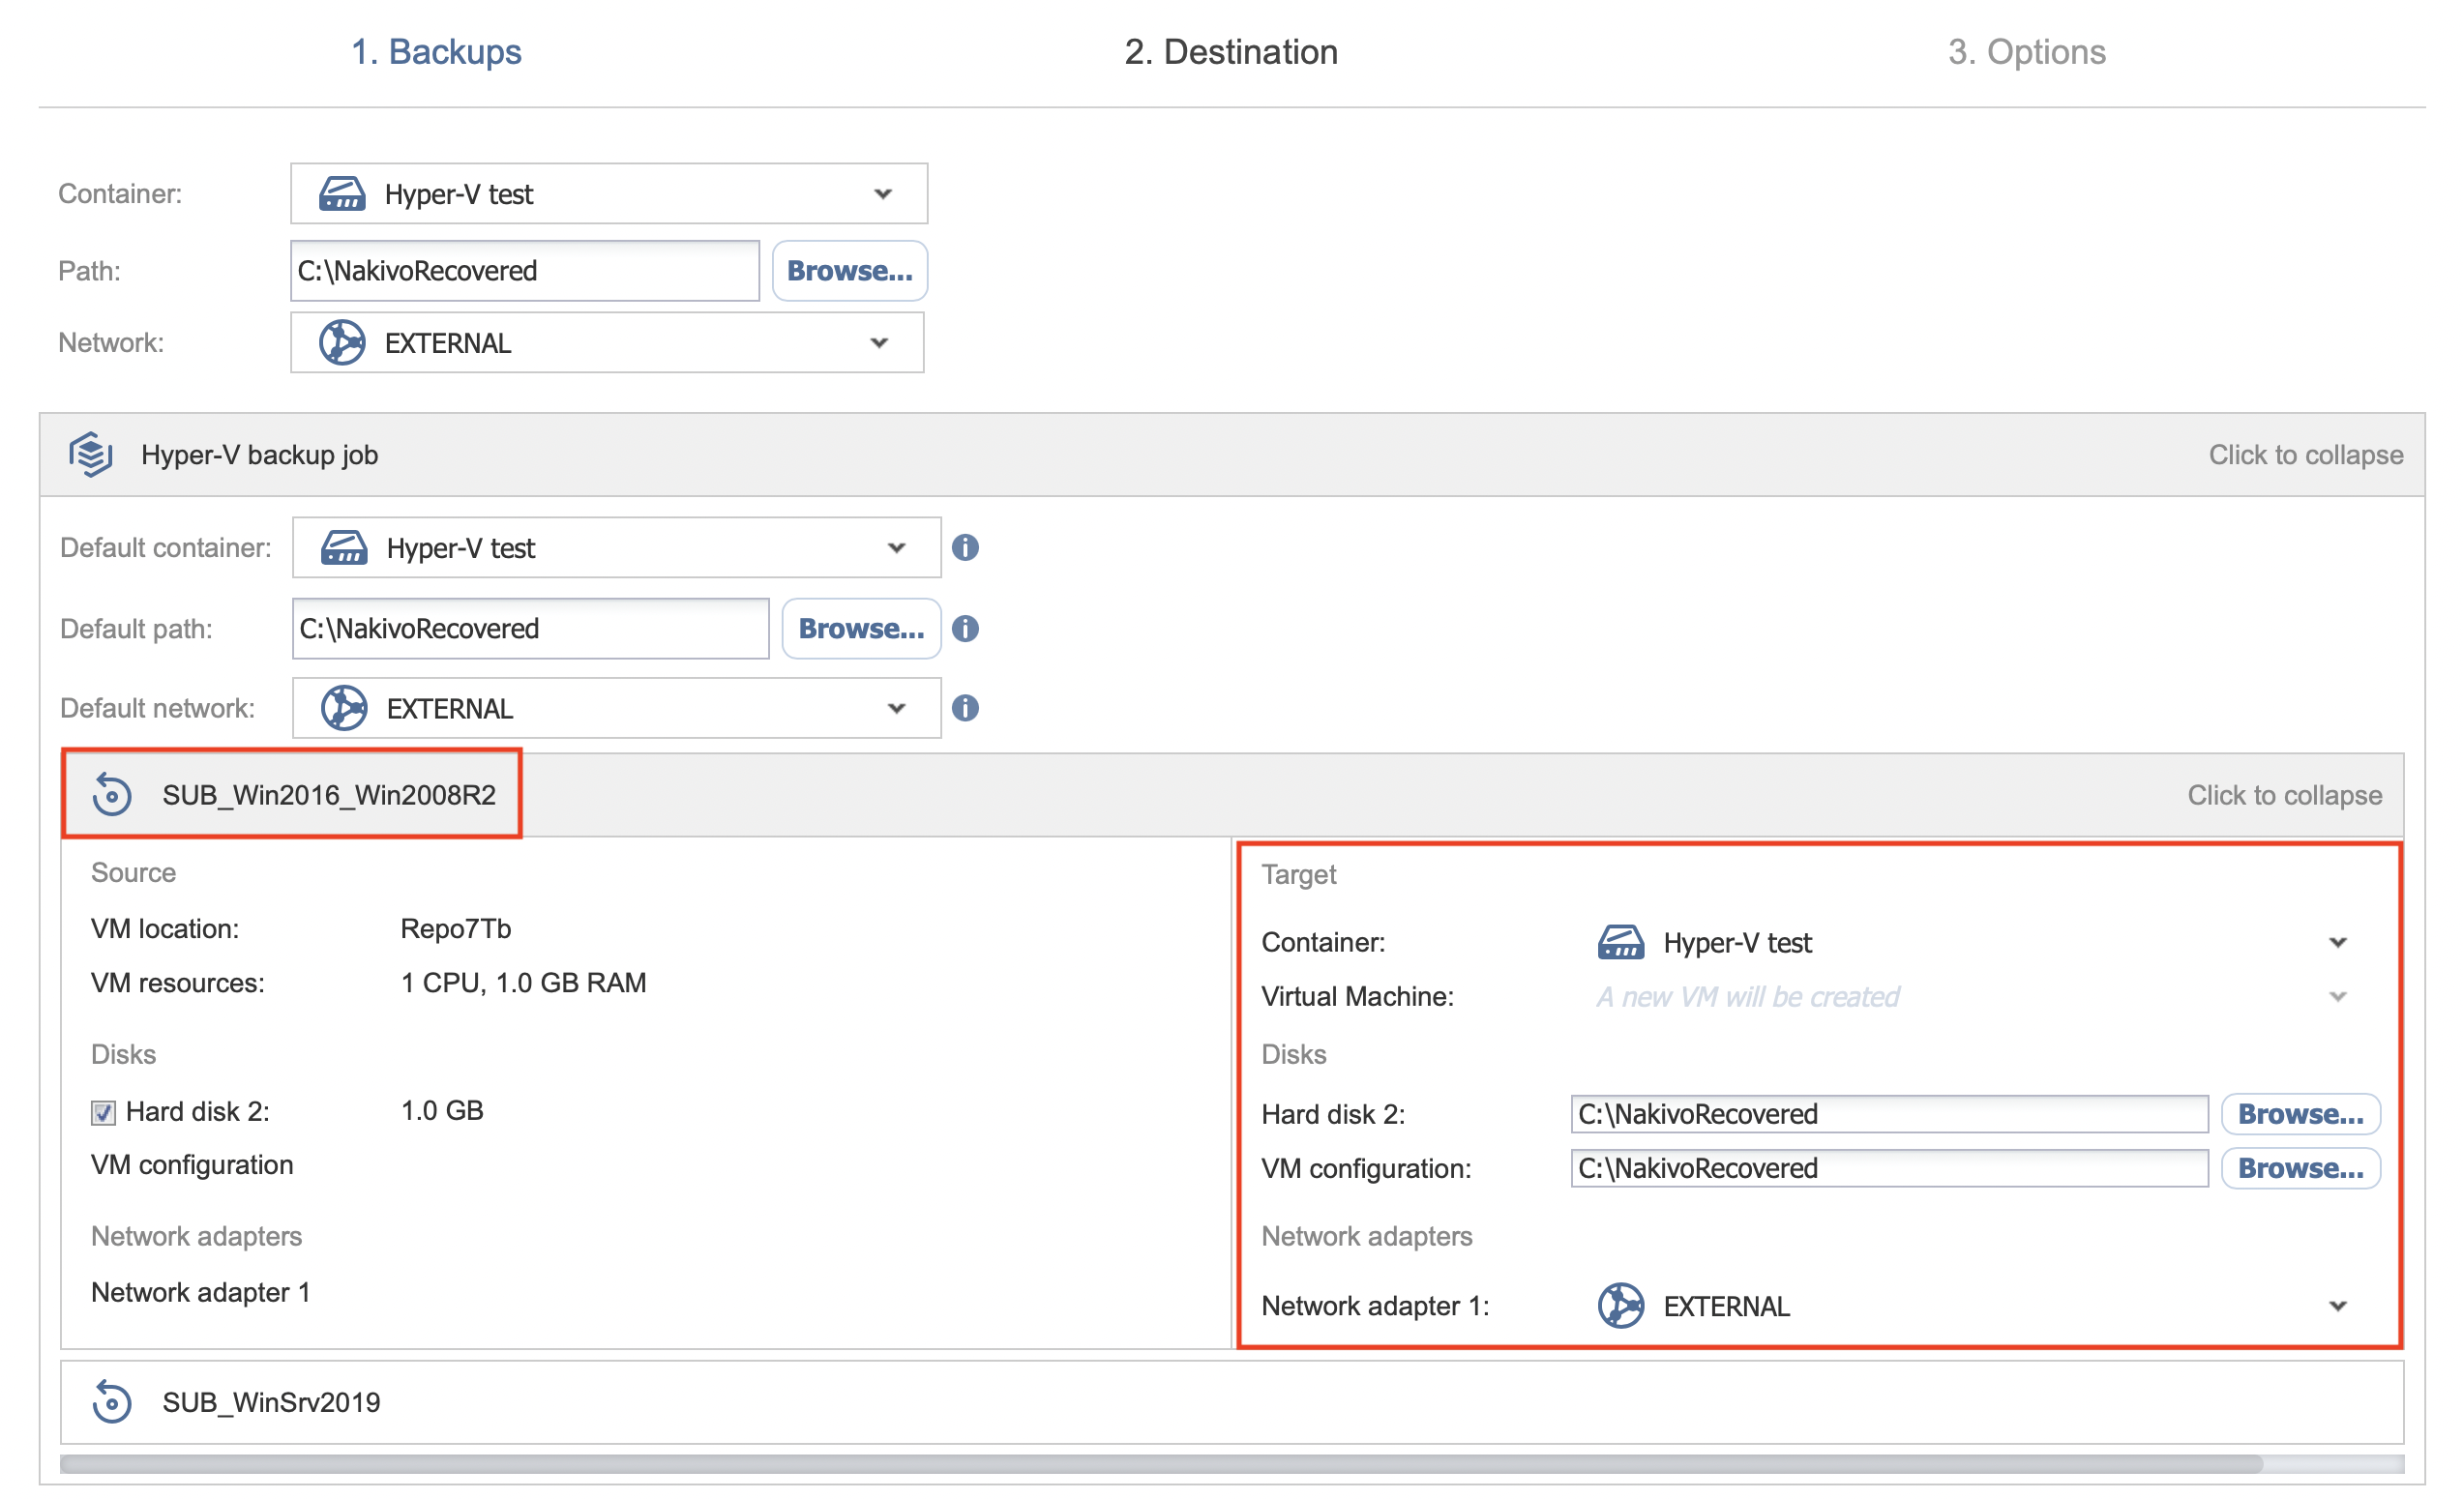Expand Network adapter 1 target dropdown

tap(2337, 1307)
